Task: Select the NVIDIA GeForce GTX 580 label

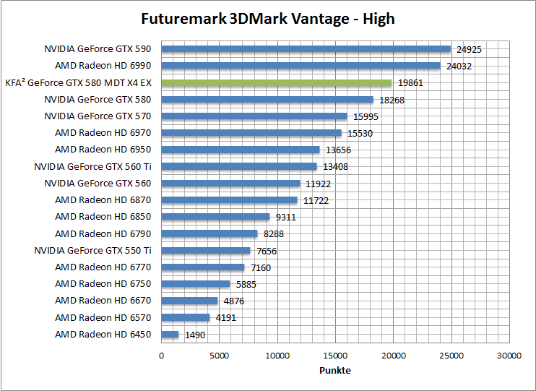Action: 98,99
